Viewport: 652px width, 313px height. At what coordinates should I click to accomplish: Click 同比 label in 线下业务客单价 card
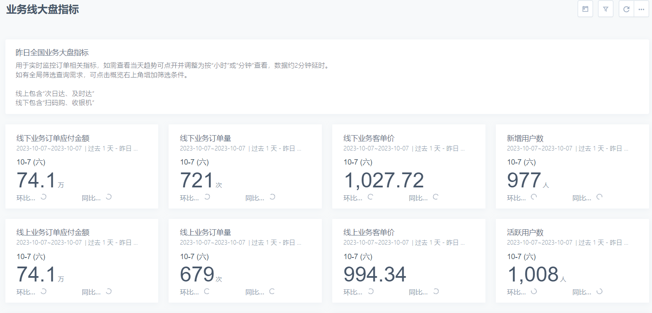(418, 198)
